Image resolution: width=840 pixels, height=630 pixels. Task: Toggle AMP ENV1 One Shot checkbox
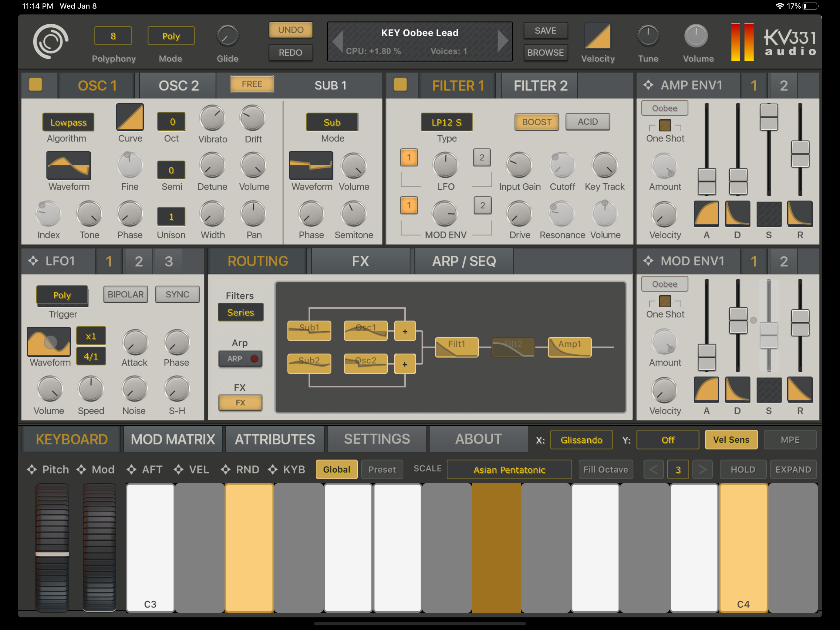pos(665,126)
